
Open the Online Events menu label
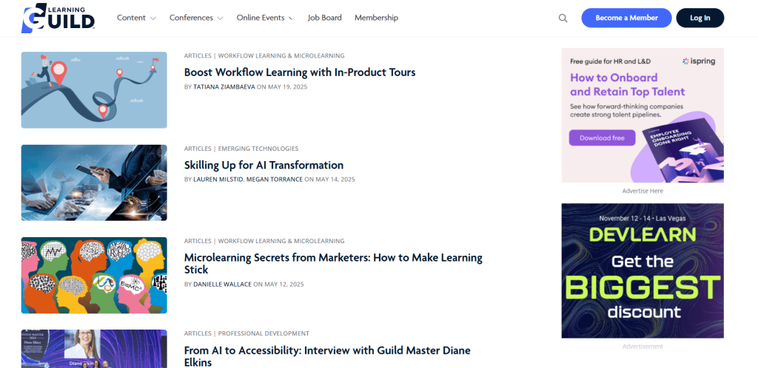tap(260, 18)
